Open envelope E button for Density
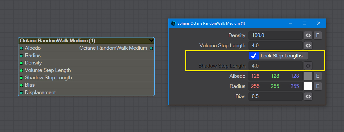The image size is (344, 132). (x=318, y=35)
